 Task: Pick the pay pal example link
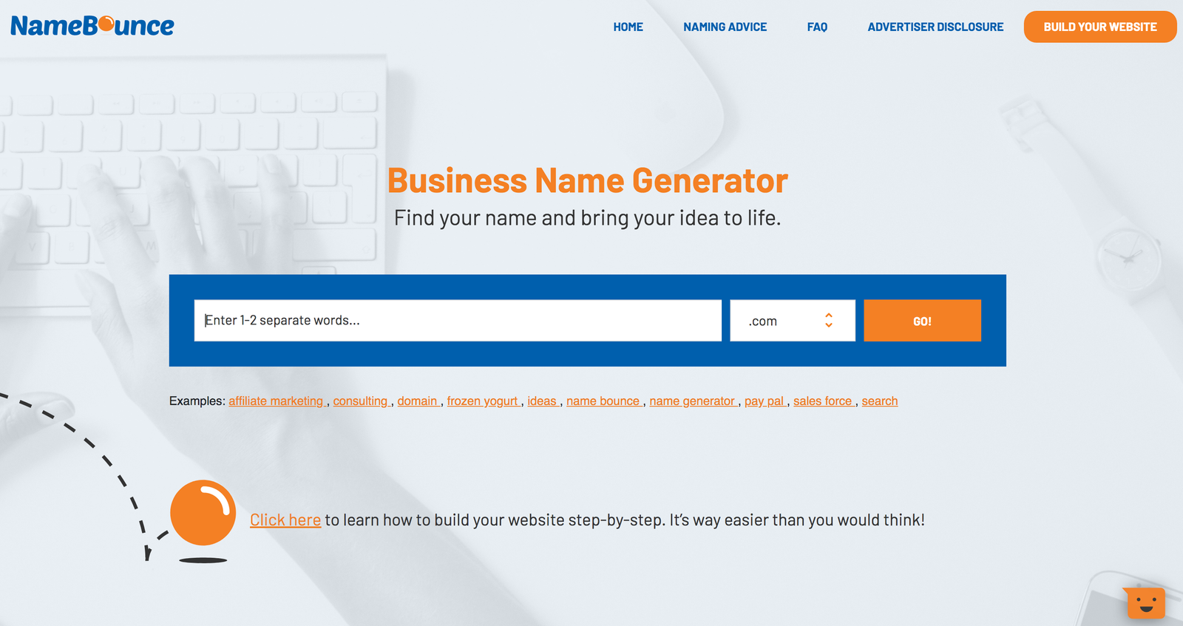point(764,401)
